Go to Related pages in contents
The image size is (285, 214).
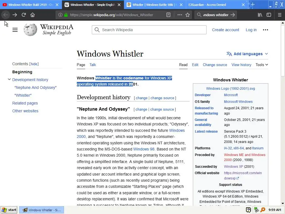point(25,103)
